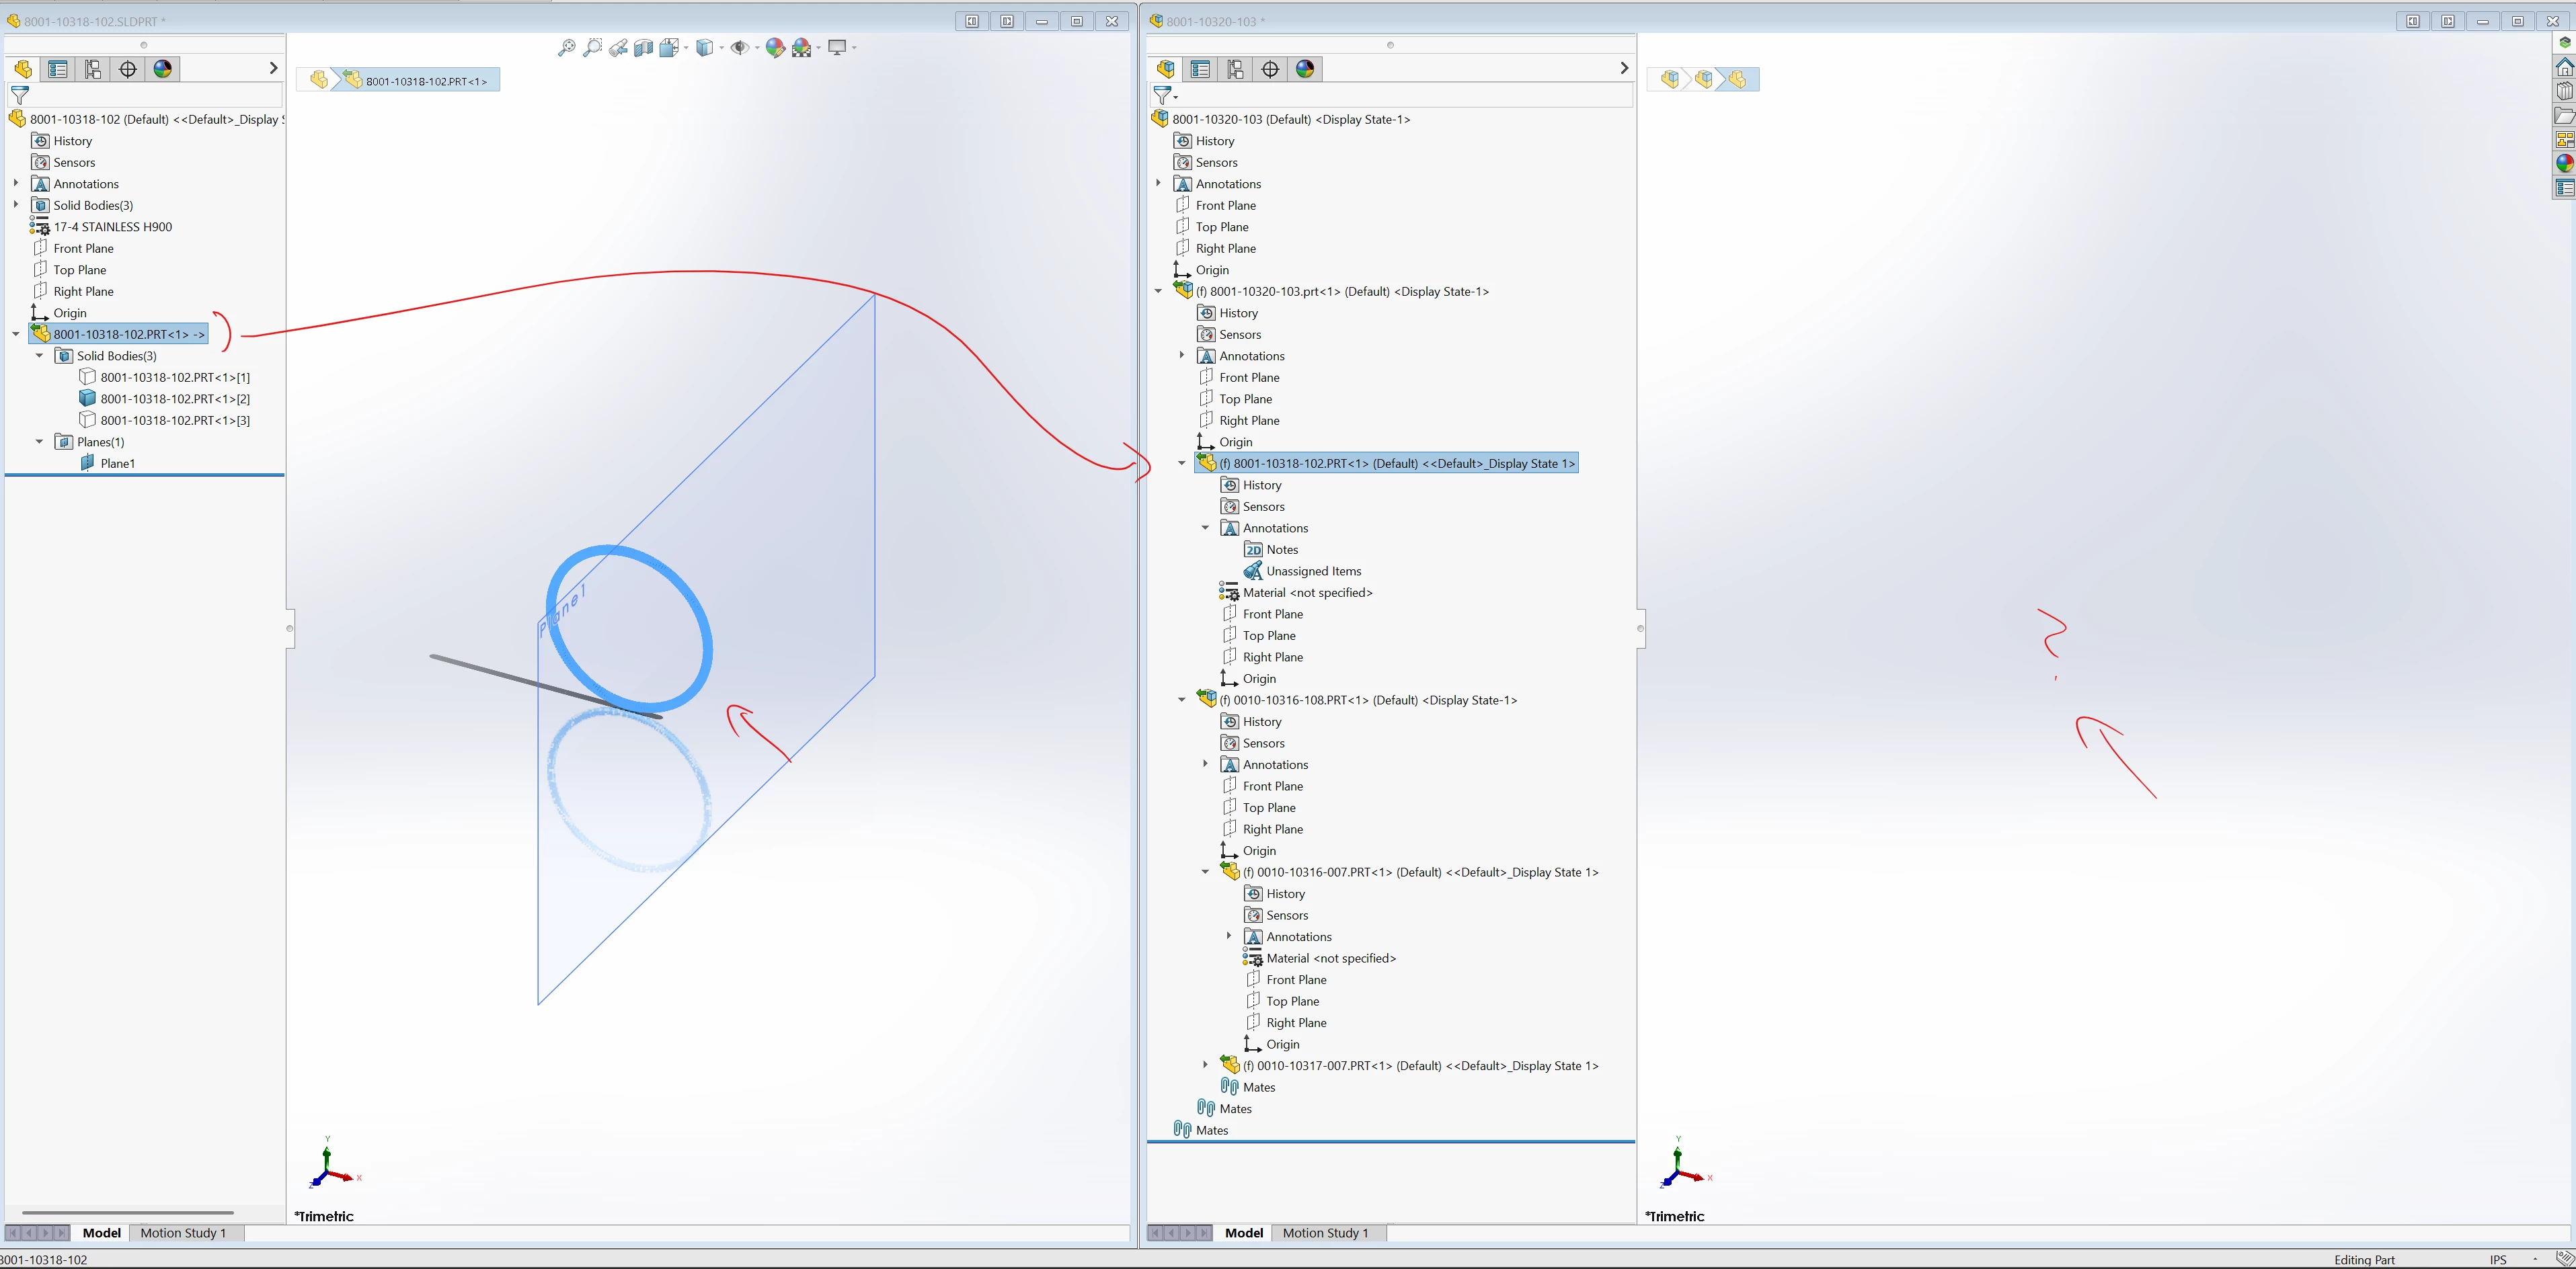Switch to right pane Motion Study 1 tab
2576x1269 pixels.
pos(1325,1232)
